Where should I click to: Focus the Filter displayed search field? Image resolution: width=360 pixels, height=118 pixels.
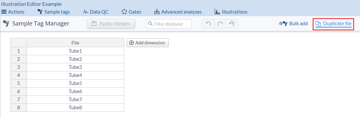pos(169,24)
